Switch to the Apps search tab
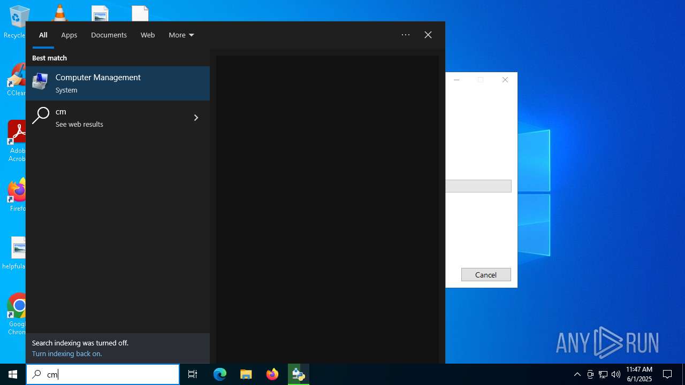The width and height of the screenshot is (685, 385). click(69, 35)
